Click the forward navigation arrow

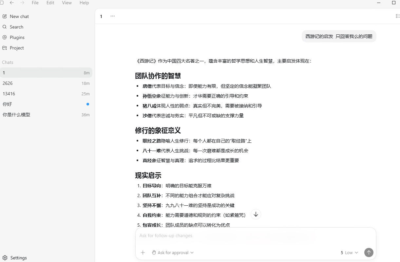[x=22, y=3]
